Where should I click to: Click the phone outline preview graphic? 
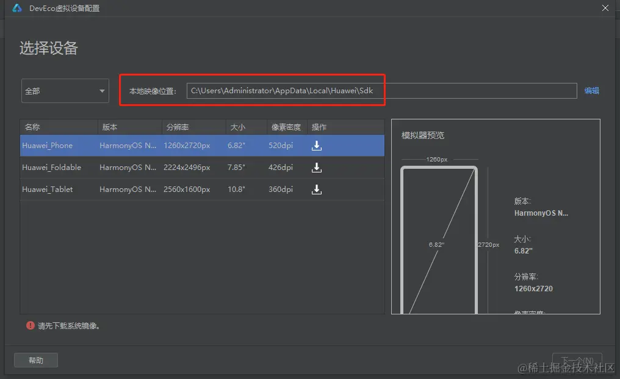pyautogui.click(x=439, y=240)
